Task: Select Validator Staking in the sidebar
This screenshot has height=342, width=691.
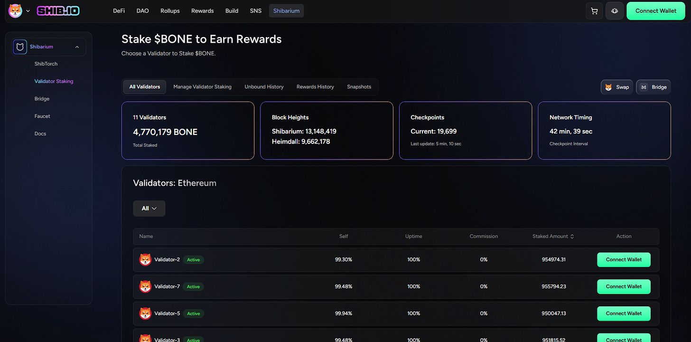Action: click(x=54, y=81)
